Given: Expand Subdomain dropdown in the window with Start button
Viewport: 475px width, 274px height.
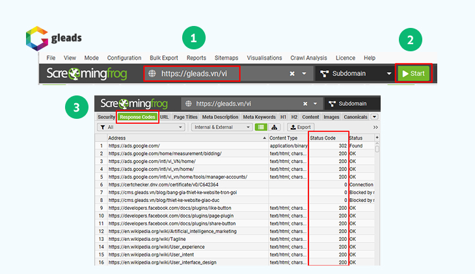Looking at the screenshot, I should pos(388,73).
